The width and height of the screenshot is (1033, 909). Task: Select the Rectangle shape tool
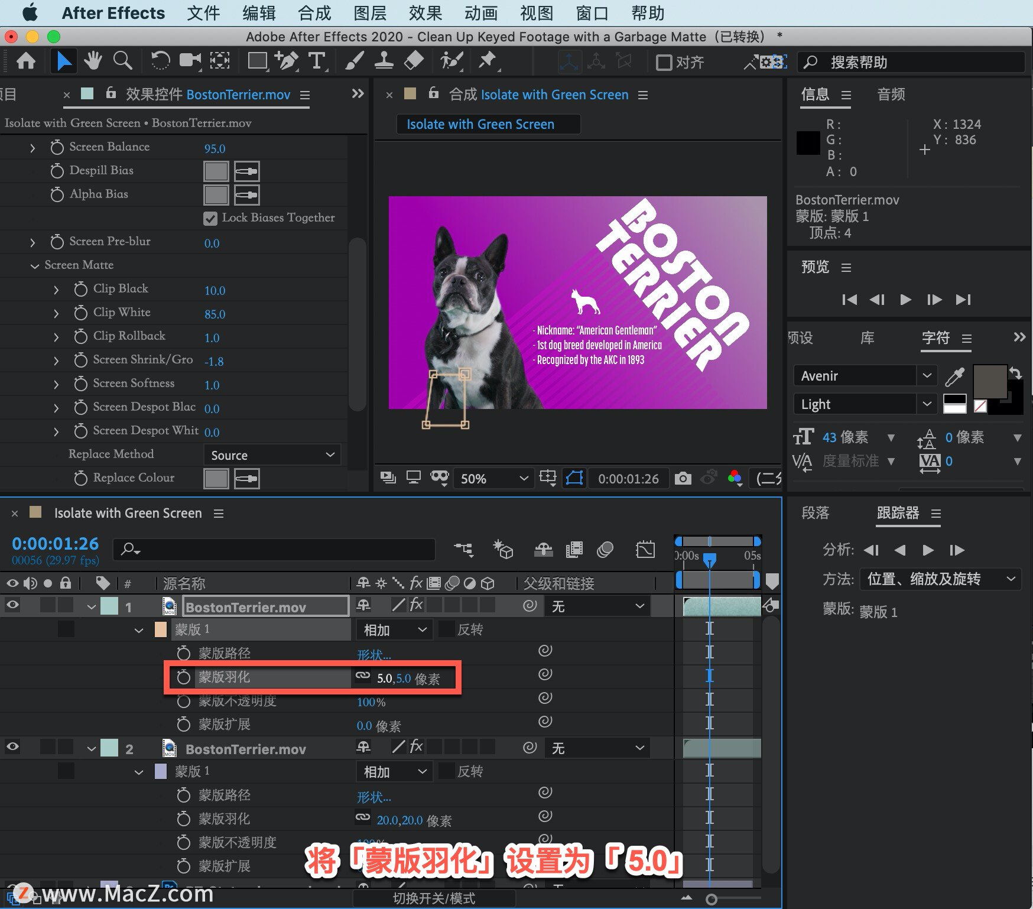pos(257,61)
